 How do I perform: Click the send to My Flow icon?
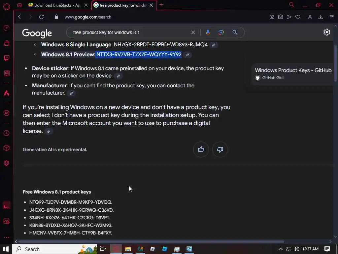coord(289,17)
